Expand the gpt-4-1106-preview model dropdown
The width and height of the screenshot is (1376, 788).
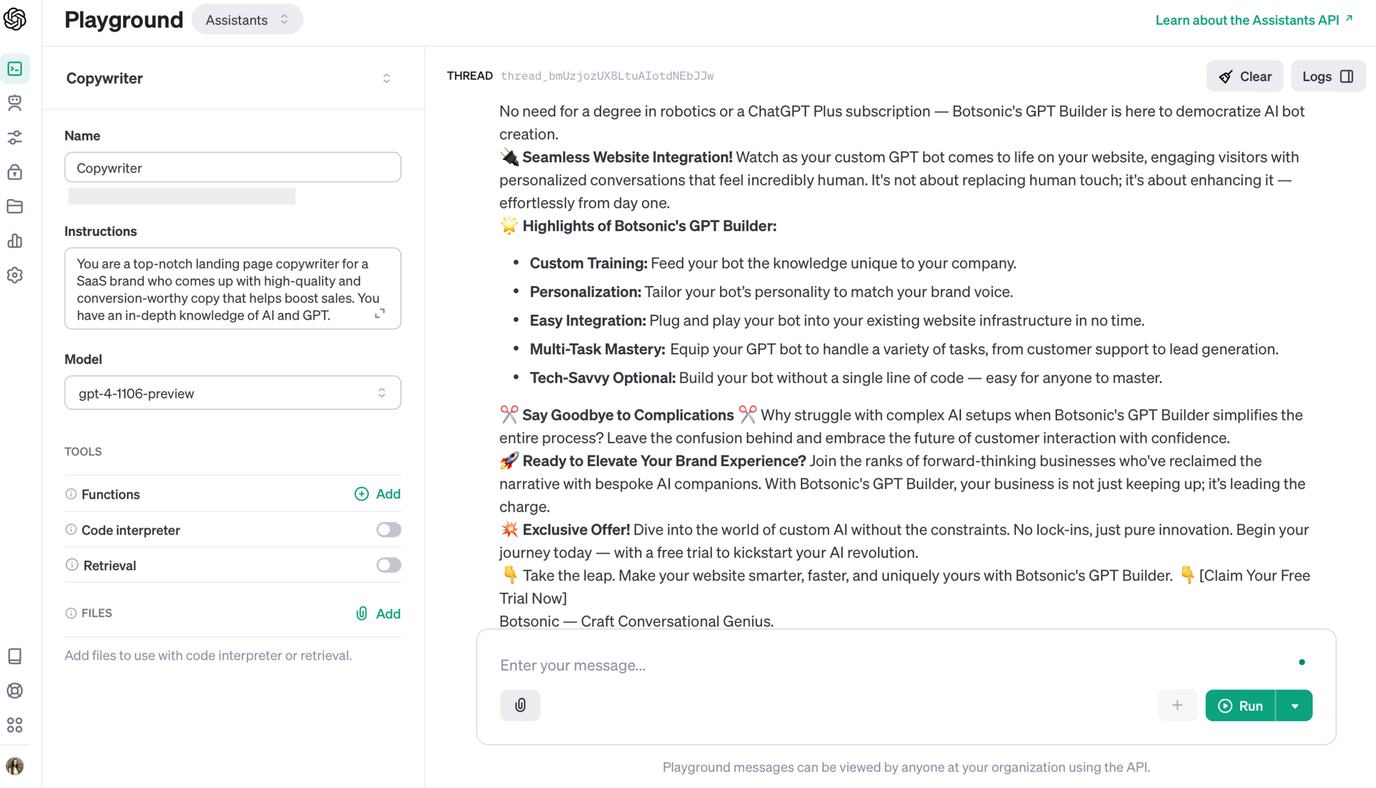[232, 393]
